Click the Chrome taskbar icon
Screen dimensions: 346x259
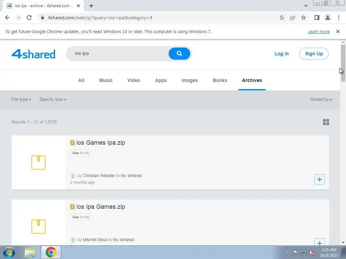51,252
